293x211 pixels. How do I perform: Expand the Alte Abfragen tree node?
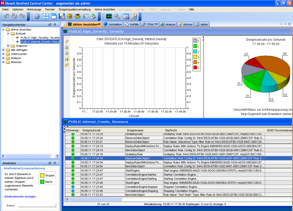pos(3,50)
